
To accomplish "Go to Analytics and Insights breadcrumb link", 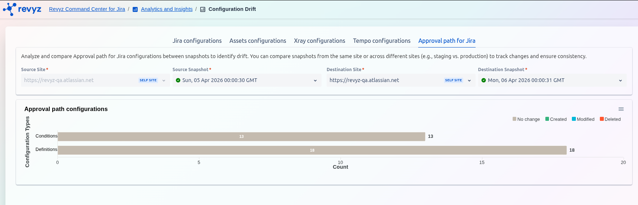I will point(167,9).
